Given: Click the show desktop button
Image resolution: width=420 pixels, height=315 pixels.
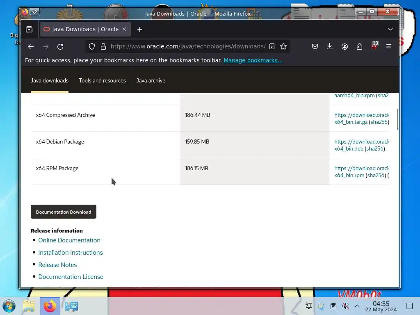Looking at the screenshot, I should click(x=409, y=306).
